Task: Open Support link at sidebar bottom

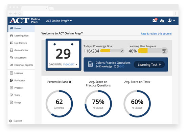Action: coord(18,121)
